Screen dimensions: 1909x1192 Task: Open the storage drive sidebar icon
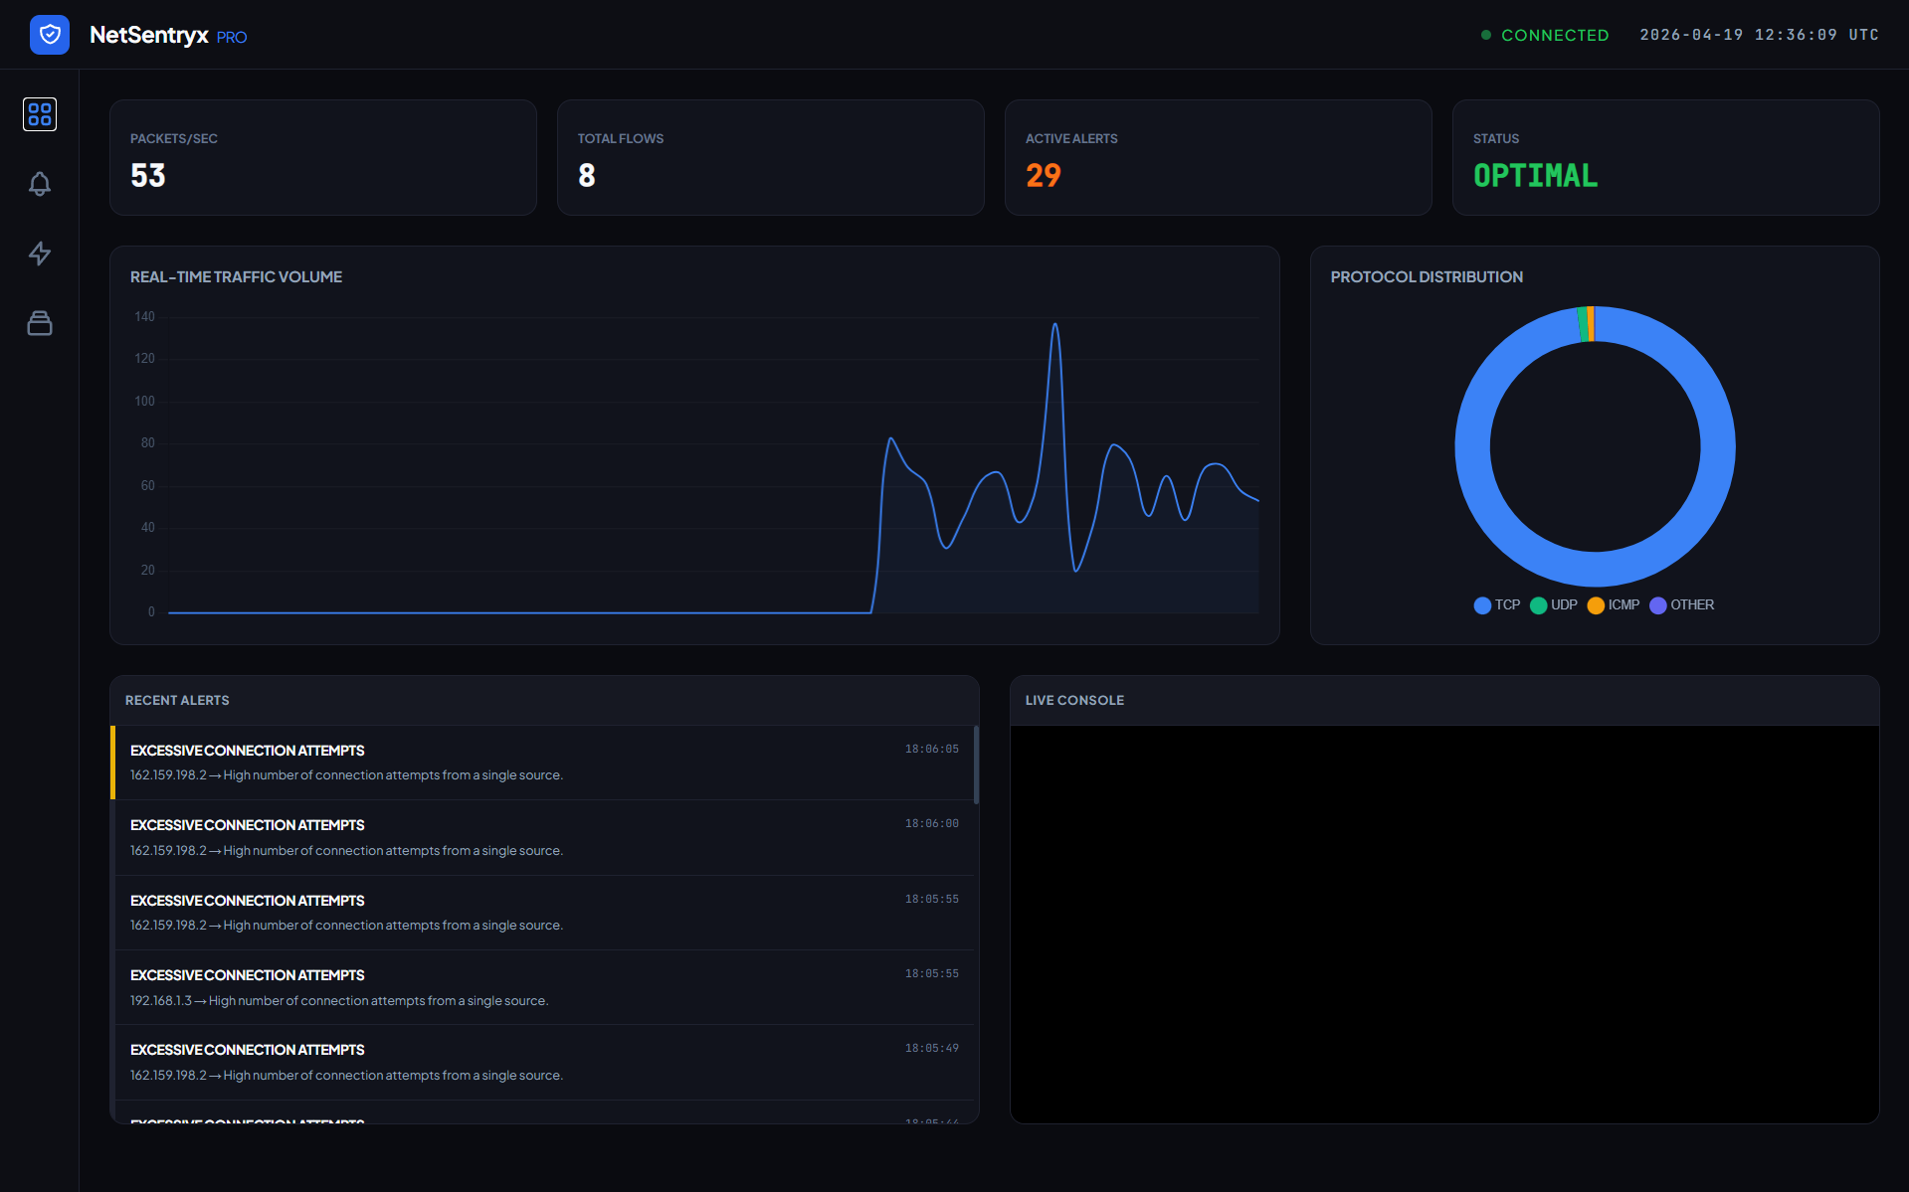point(40,323)
